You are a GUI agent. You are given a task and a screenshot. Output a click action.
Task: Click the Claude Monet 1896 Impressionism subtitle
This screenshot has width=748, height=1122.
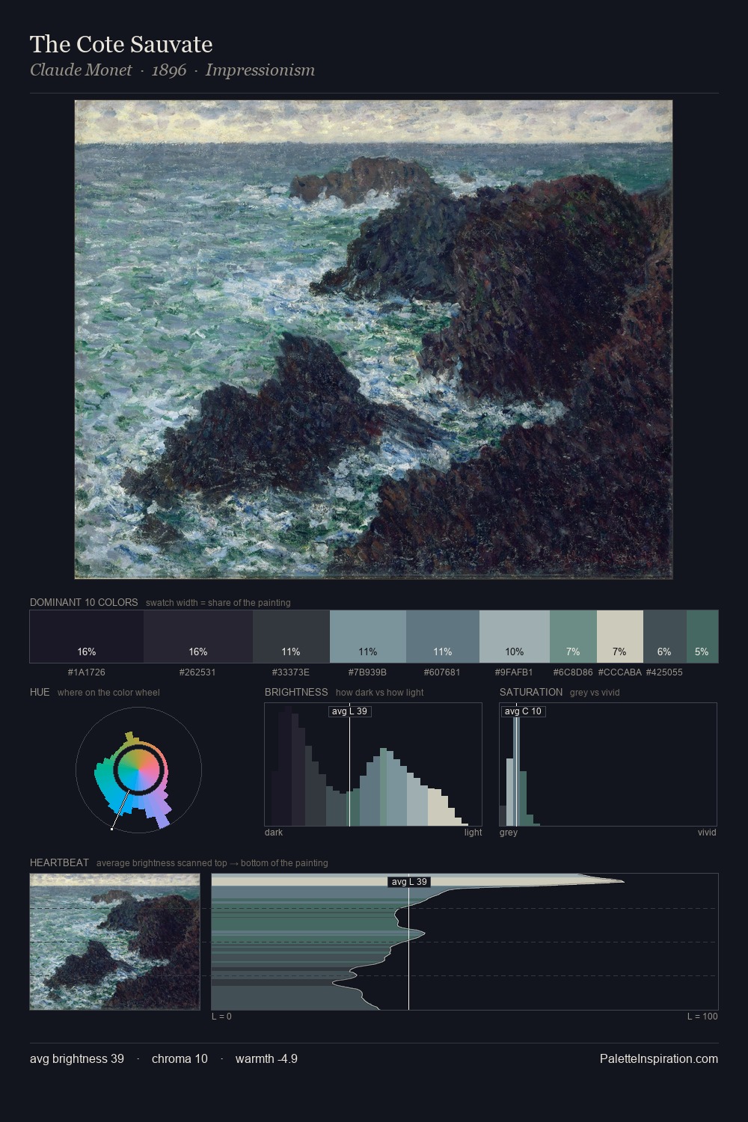pos(172,70)
